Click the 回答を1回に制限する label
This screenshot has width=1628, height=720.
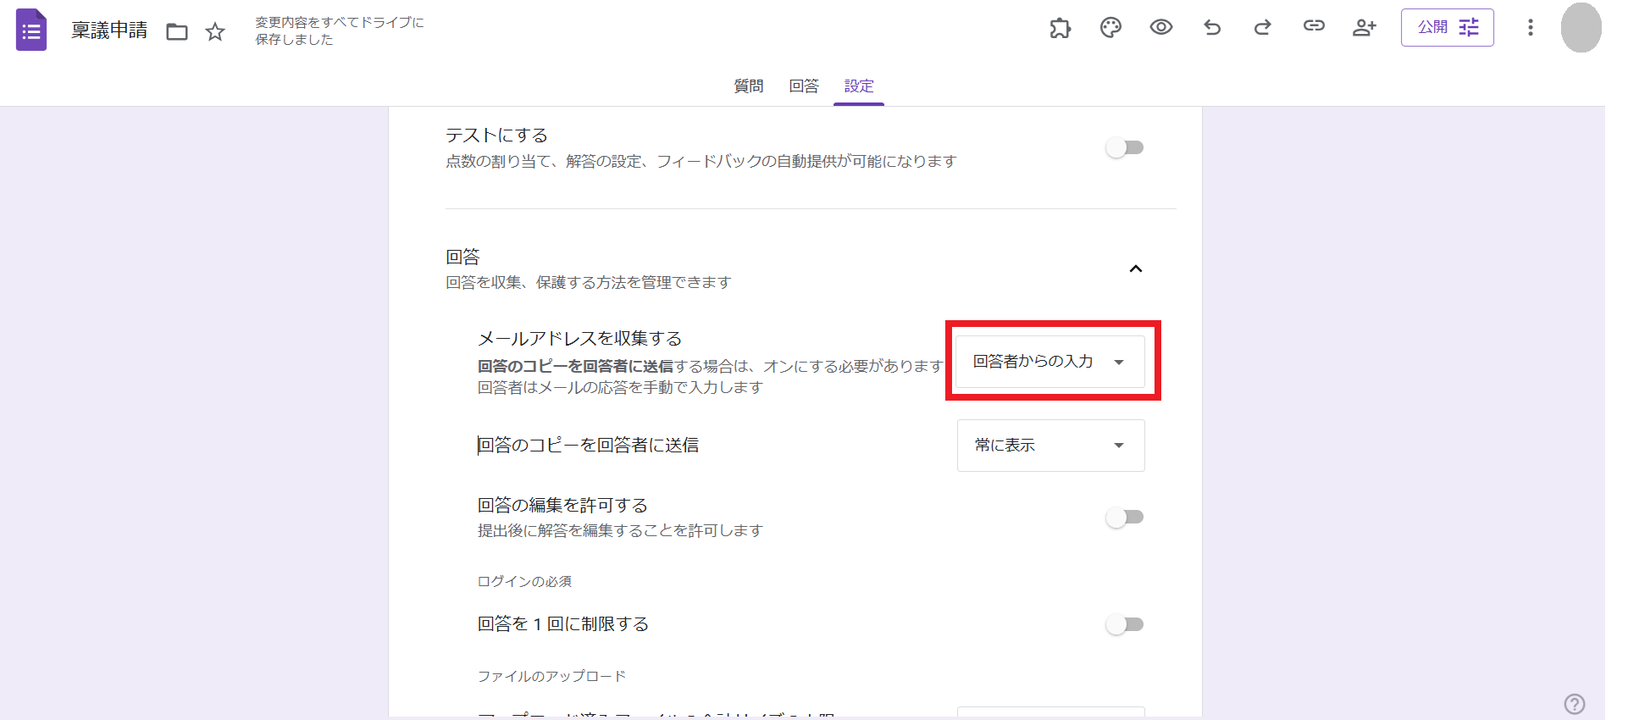pyautogui.click(x=563, y=624)
